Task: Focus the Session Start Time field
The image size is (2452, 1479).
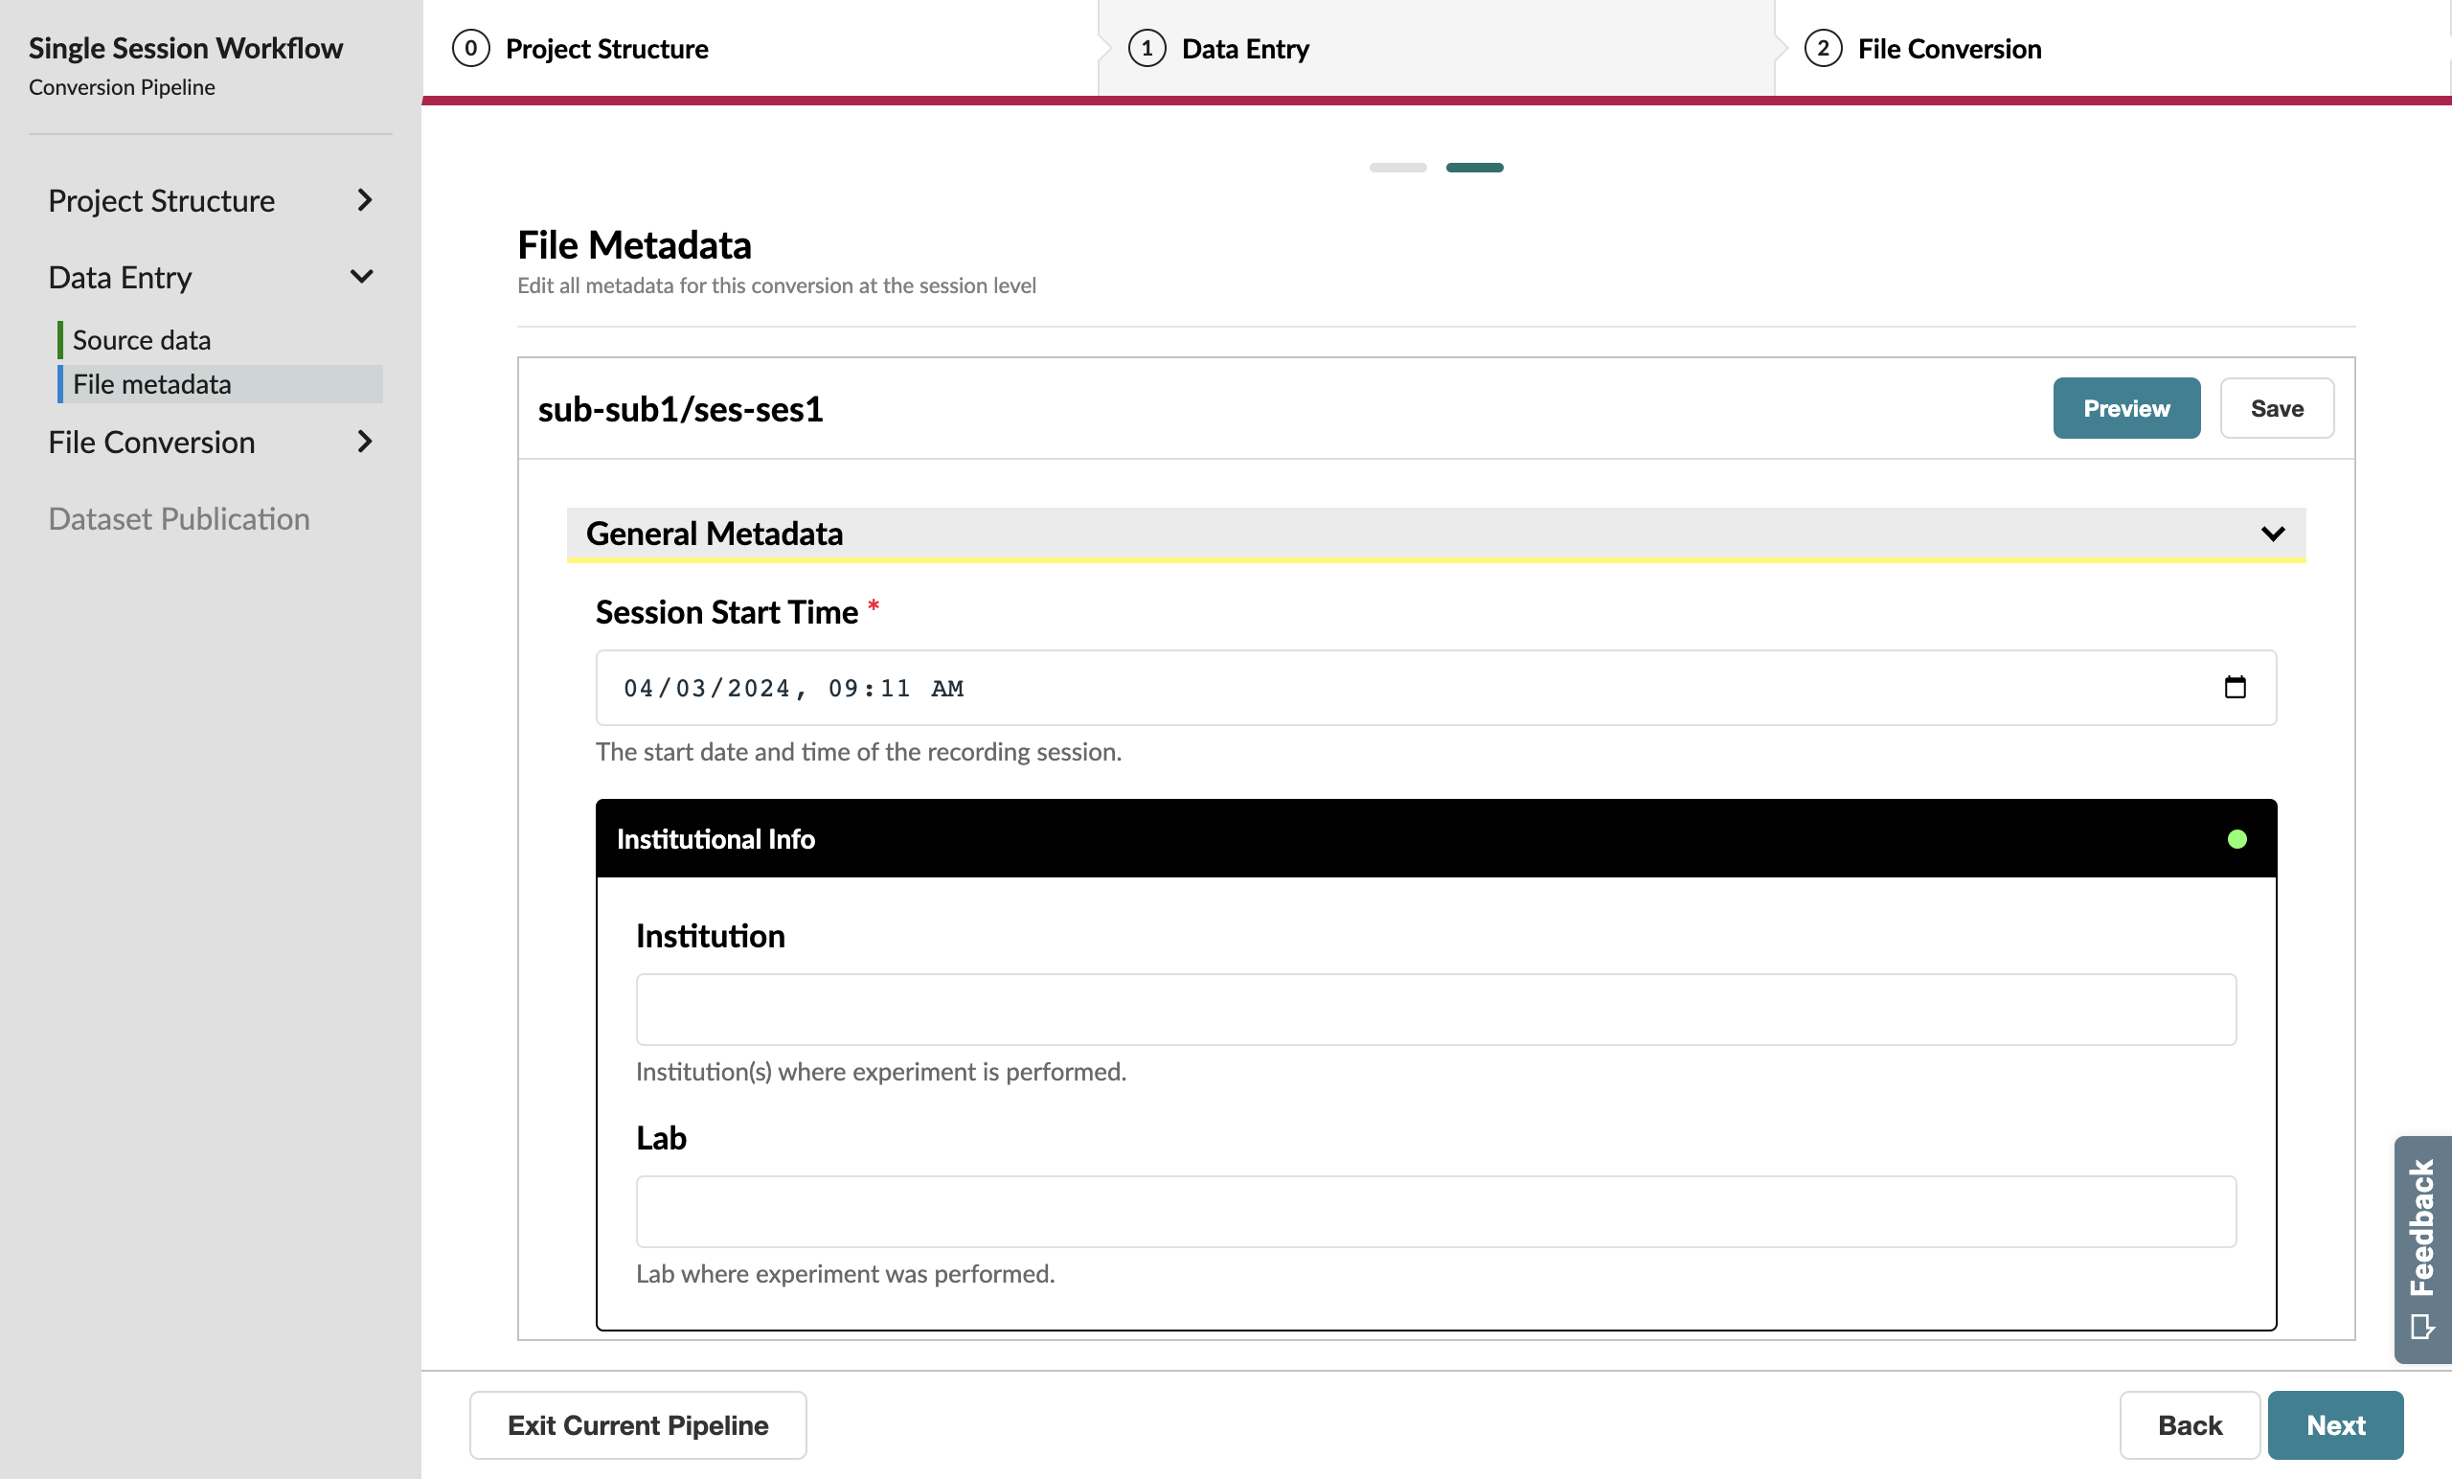Action: click(1436, 688)
